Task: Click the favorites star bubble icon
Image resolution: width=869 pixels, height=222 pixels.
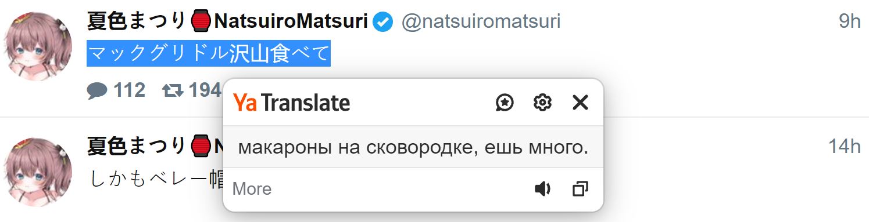Action: tap(505, 103)
